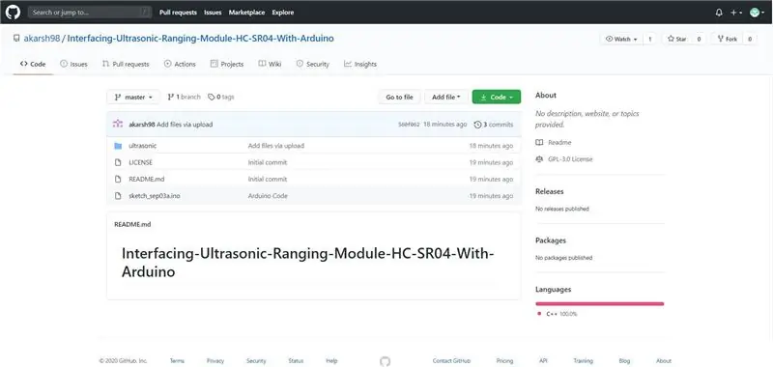Click the Go to file button
773x367 pixels.
[x=399, y=97]
